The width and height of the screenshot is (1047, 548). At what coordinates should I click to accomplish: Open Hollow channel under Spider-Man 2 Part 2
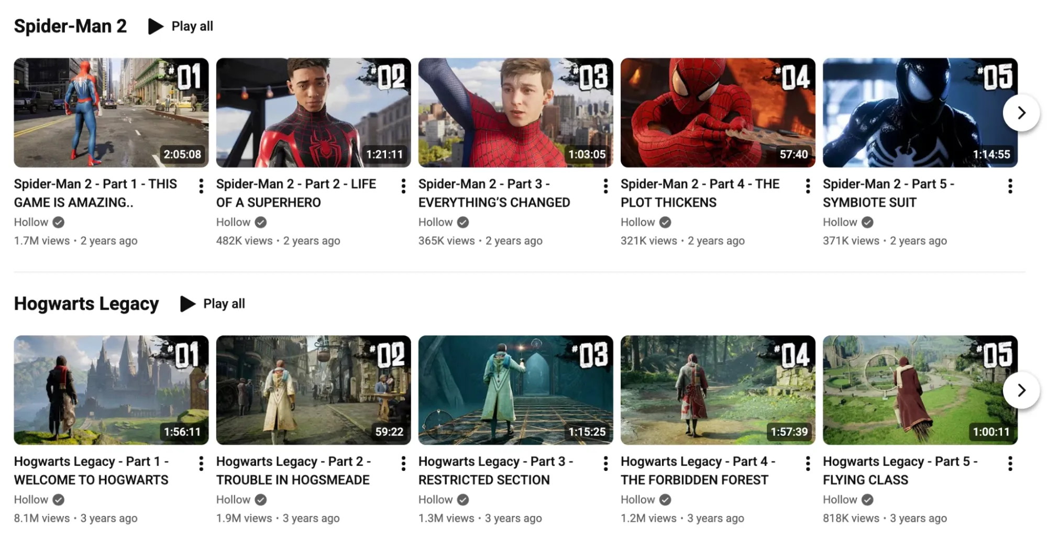coord(233,222)
